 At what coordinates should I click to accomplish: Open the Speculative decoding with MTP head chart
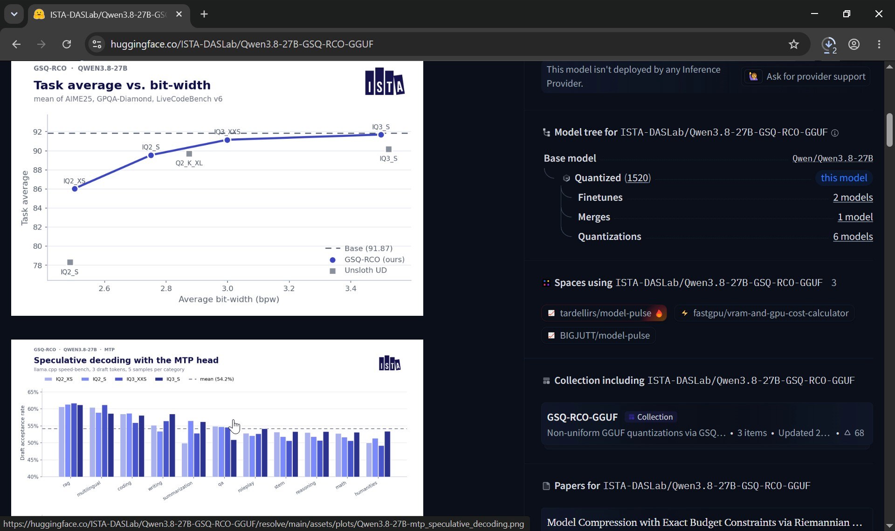pyautogui.click(x=217, y=428)
